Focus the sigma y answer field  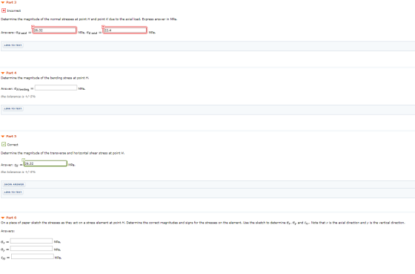(x=31, y=249)
